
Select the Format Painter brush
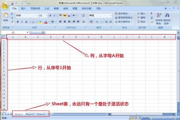[x=12, y=22]
